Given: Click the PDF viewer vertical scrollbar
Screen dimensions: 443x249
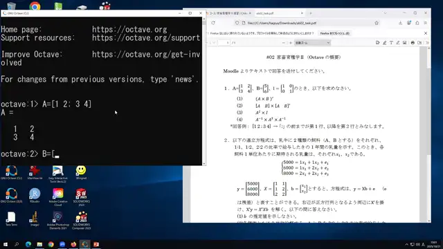Looking at the screenshot, I should [429, 134].
